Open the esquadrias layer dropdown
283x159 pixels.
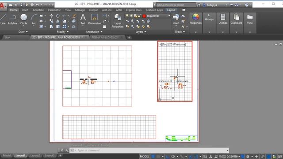(169, 16)
